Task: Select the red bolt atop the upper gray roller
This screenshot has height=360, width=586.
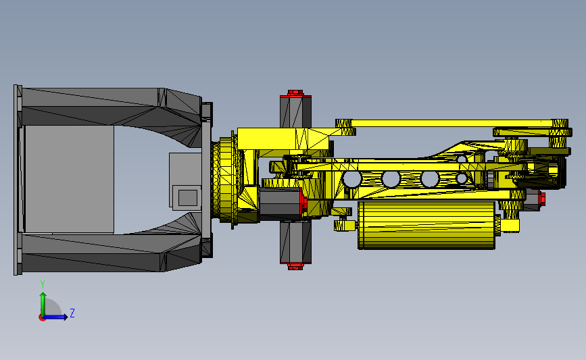Action: pyautogui.click(x=295, y=93)
